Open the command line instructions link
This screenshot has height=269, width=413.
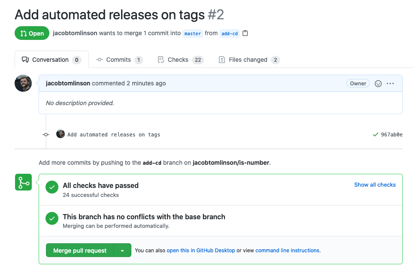click(x=287, y=250)
